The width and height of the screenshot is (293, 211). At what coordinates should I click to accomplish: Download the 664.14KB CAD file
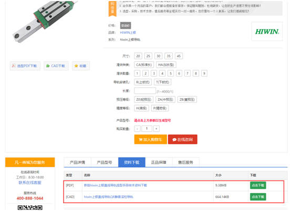[x=258, y=197]
